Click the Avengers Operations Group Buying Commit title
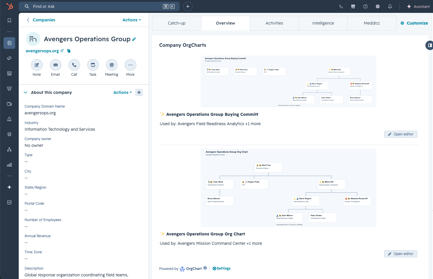Image resolution: width=433 pixels, height=279 pixels. (x=212, y=114)
